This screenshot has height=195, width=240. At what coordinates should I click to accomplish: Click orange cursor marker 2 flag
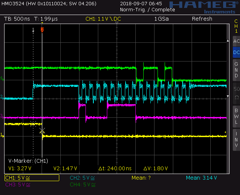[42, 30]
